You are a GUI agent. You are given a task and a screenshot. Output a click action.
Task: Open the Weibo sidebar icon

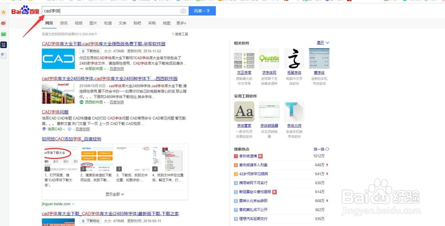pyautogui.click(x=4, y=23)
